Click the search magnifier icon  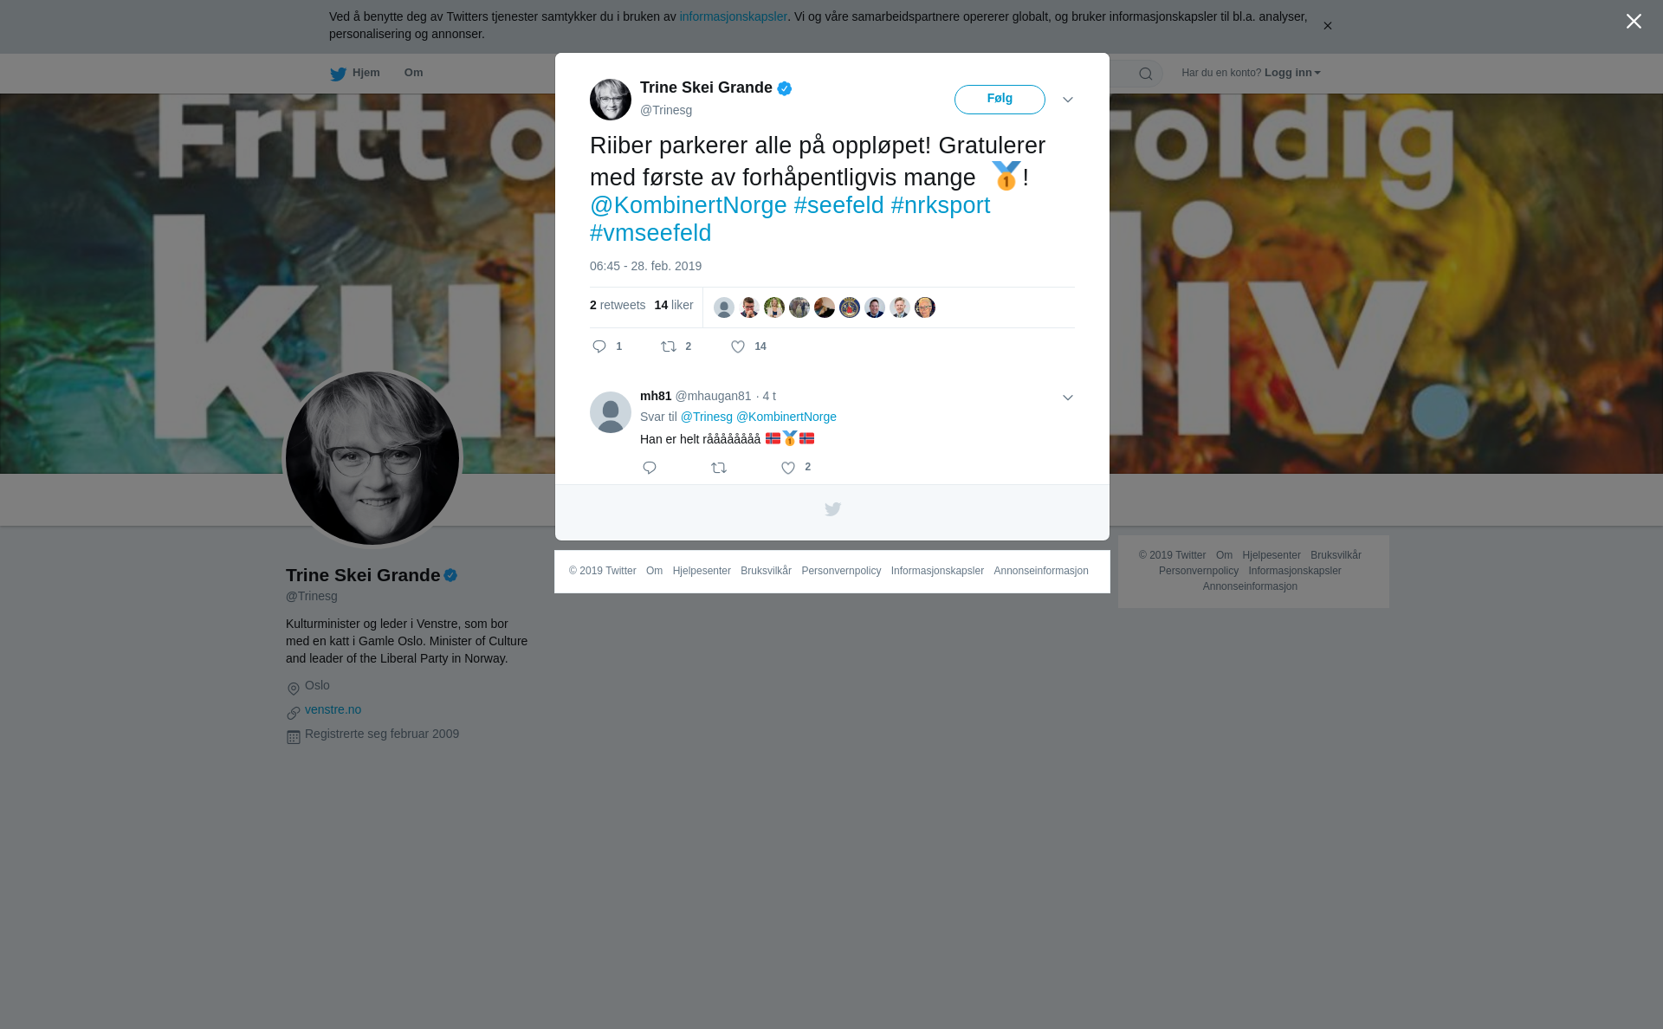(x=1146, y=74)
